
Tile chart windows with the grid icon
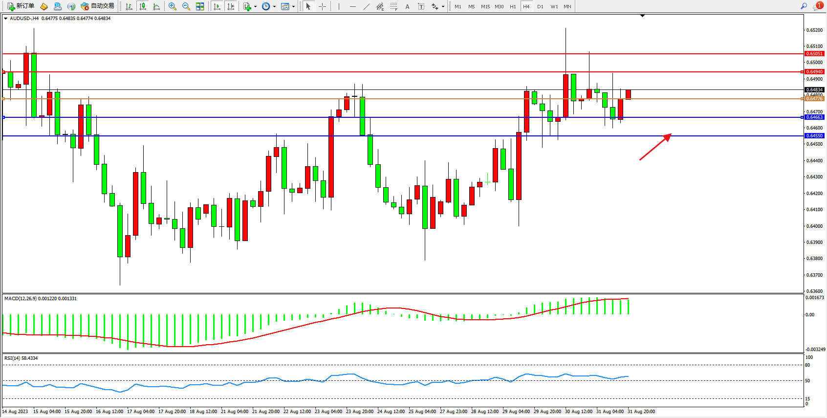200,6
